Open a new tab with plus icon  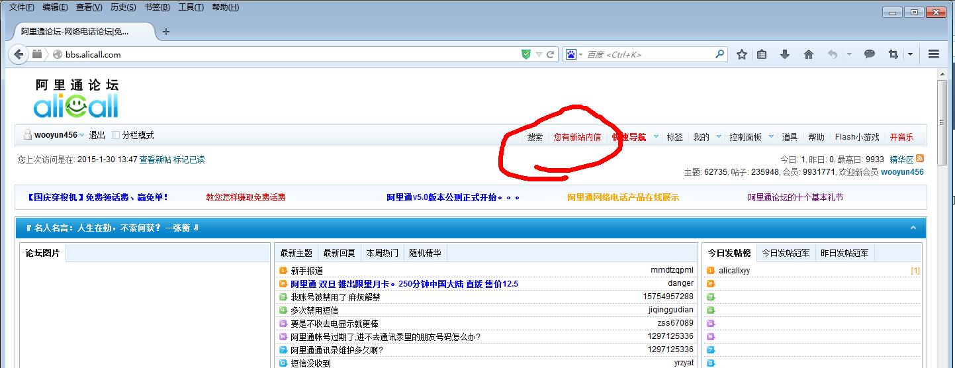pyautogui.click(x=166, y=31)
